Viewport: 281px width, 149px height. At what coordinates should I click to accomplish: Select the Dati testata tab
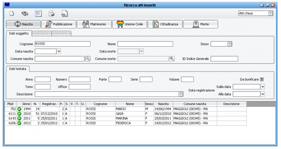point(19,69)
